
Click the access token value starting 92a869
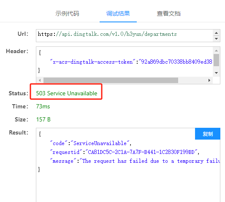tap(175, 62)
